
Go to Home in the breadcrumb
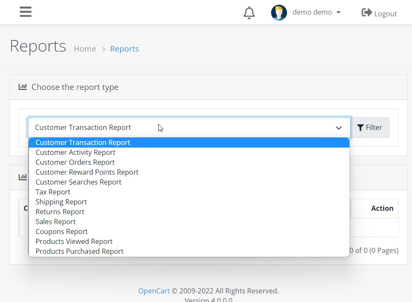(85, 49)
